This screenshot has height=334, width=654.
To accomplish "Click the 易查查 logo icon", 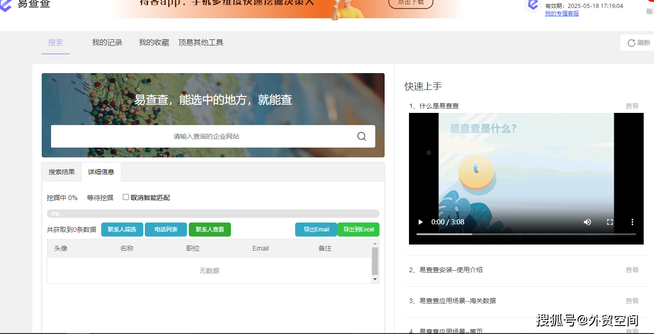I will tap(7, 5).
